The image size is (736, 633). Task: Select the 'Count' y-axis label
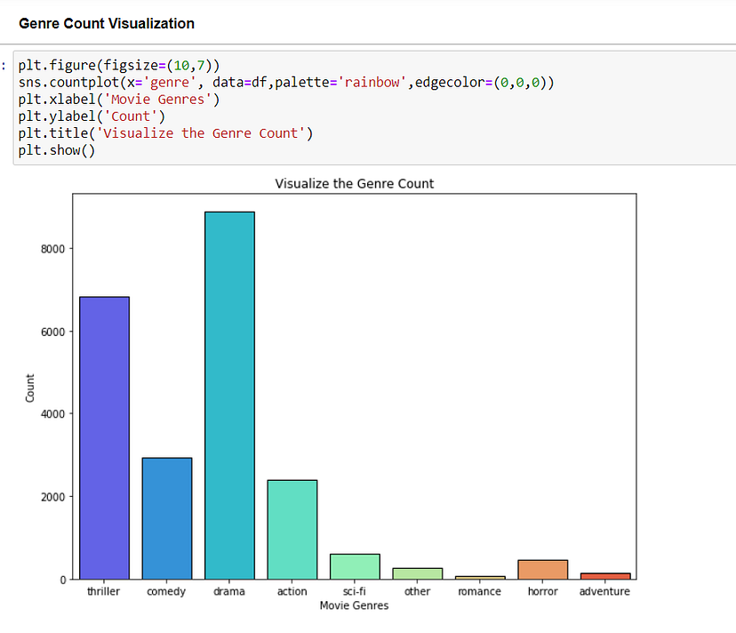(32, 387)
